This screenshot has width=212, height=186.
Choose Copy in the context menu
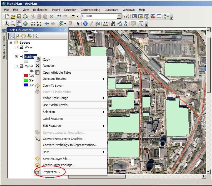pos(46,59)
